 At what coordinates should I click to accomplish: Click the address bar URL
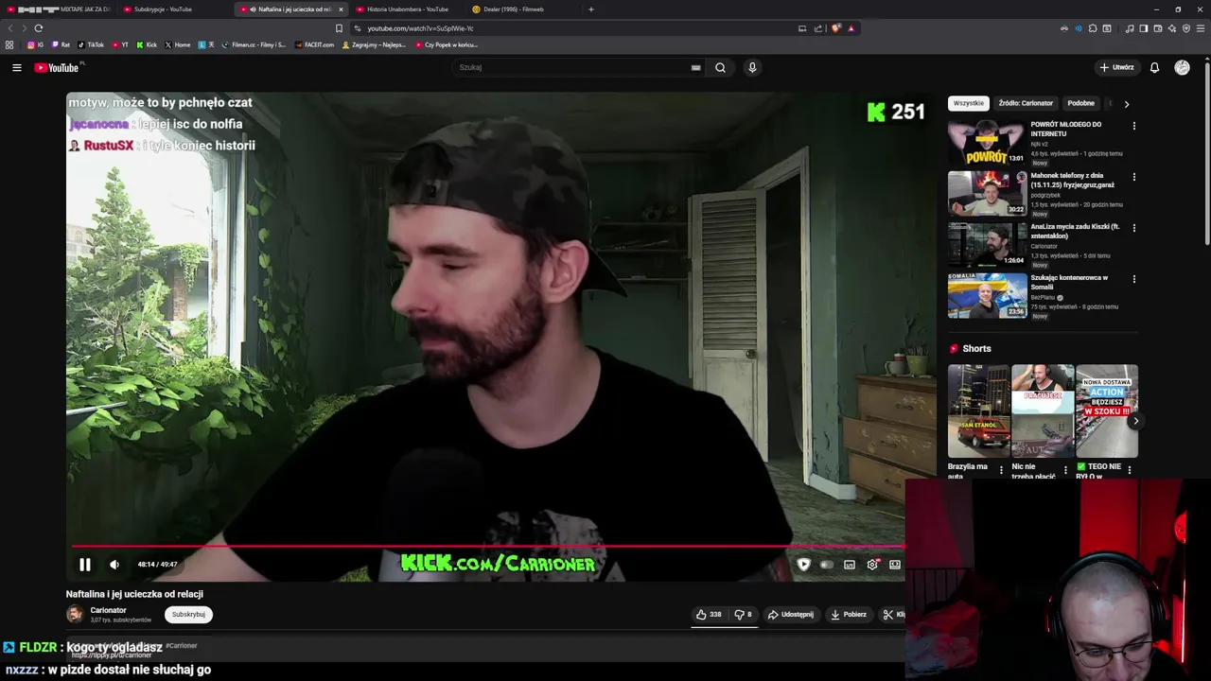[x=420, y=28]
